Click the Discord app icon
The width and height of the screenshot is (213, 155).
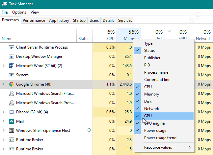pos(12,112)
